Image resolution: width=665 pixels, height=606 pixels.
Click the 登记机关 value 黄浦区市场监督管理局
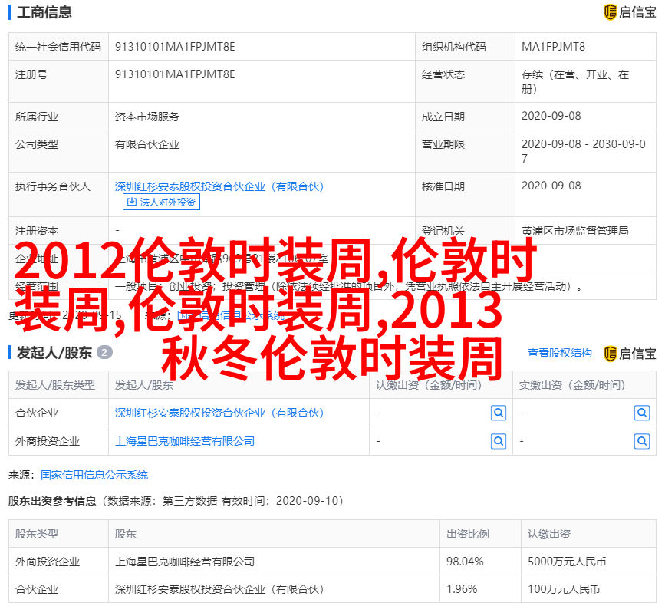click(574, 231)
